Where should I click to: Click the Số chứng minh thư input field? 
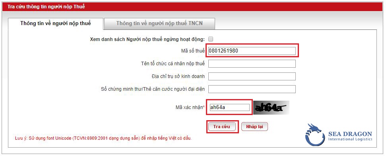252,89
